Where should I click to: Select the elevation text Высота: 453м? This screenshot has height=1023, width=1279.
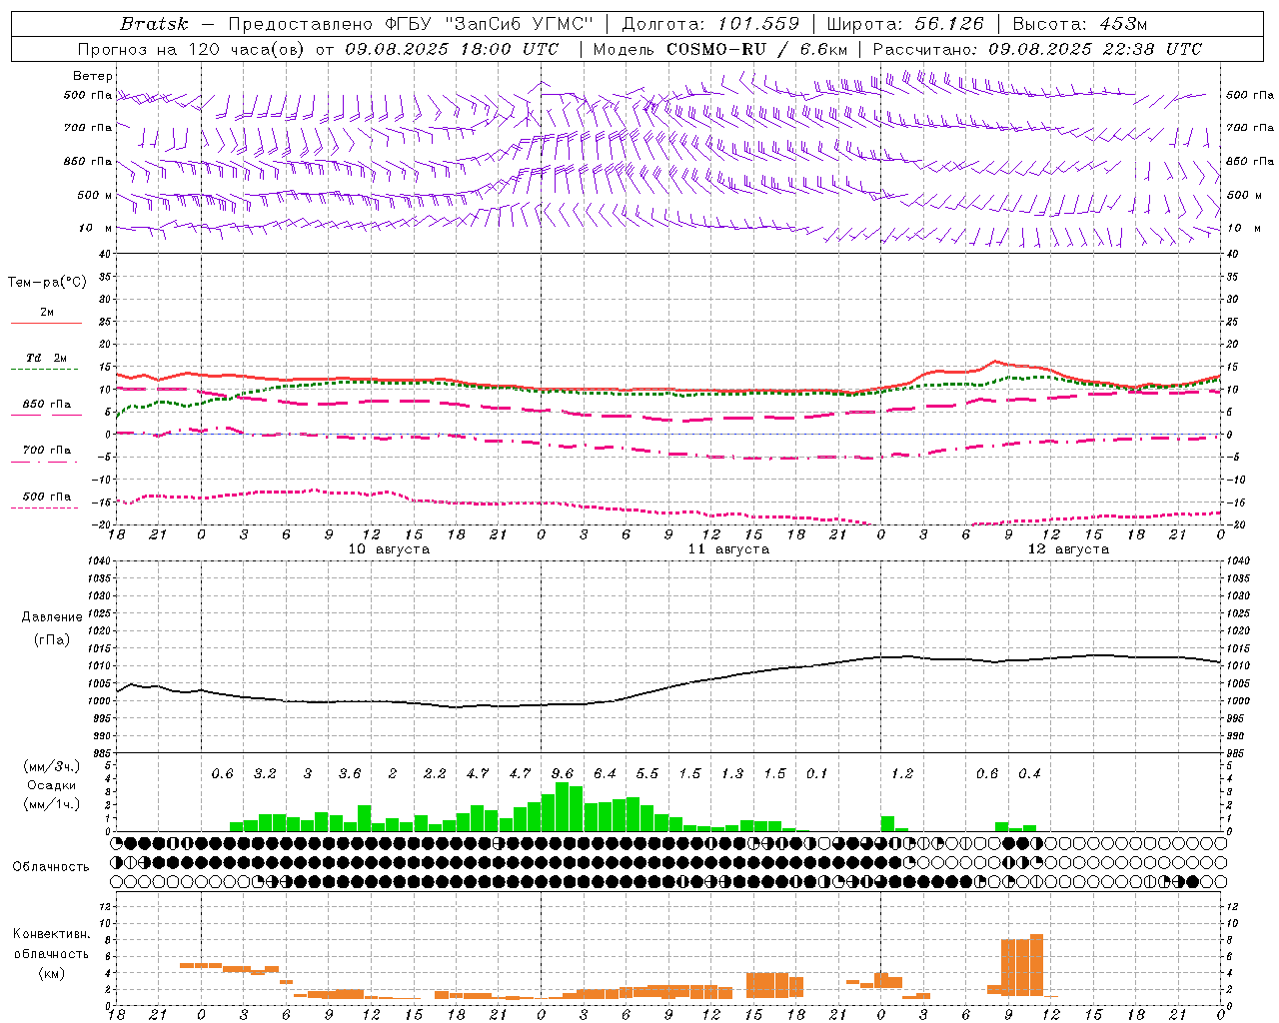(1080, 24)
